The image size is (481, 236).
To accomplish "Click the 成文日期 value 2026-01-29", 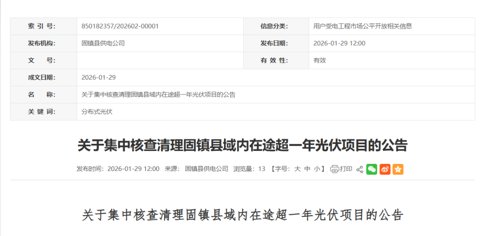I will coord(98,77).
